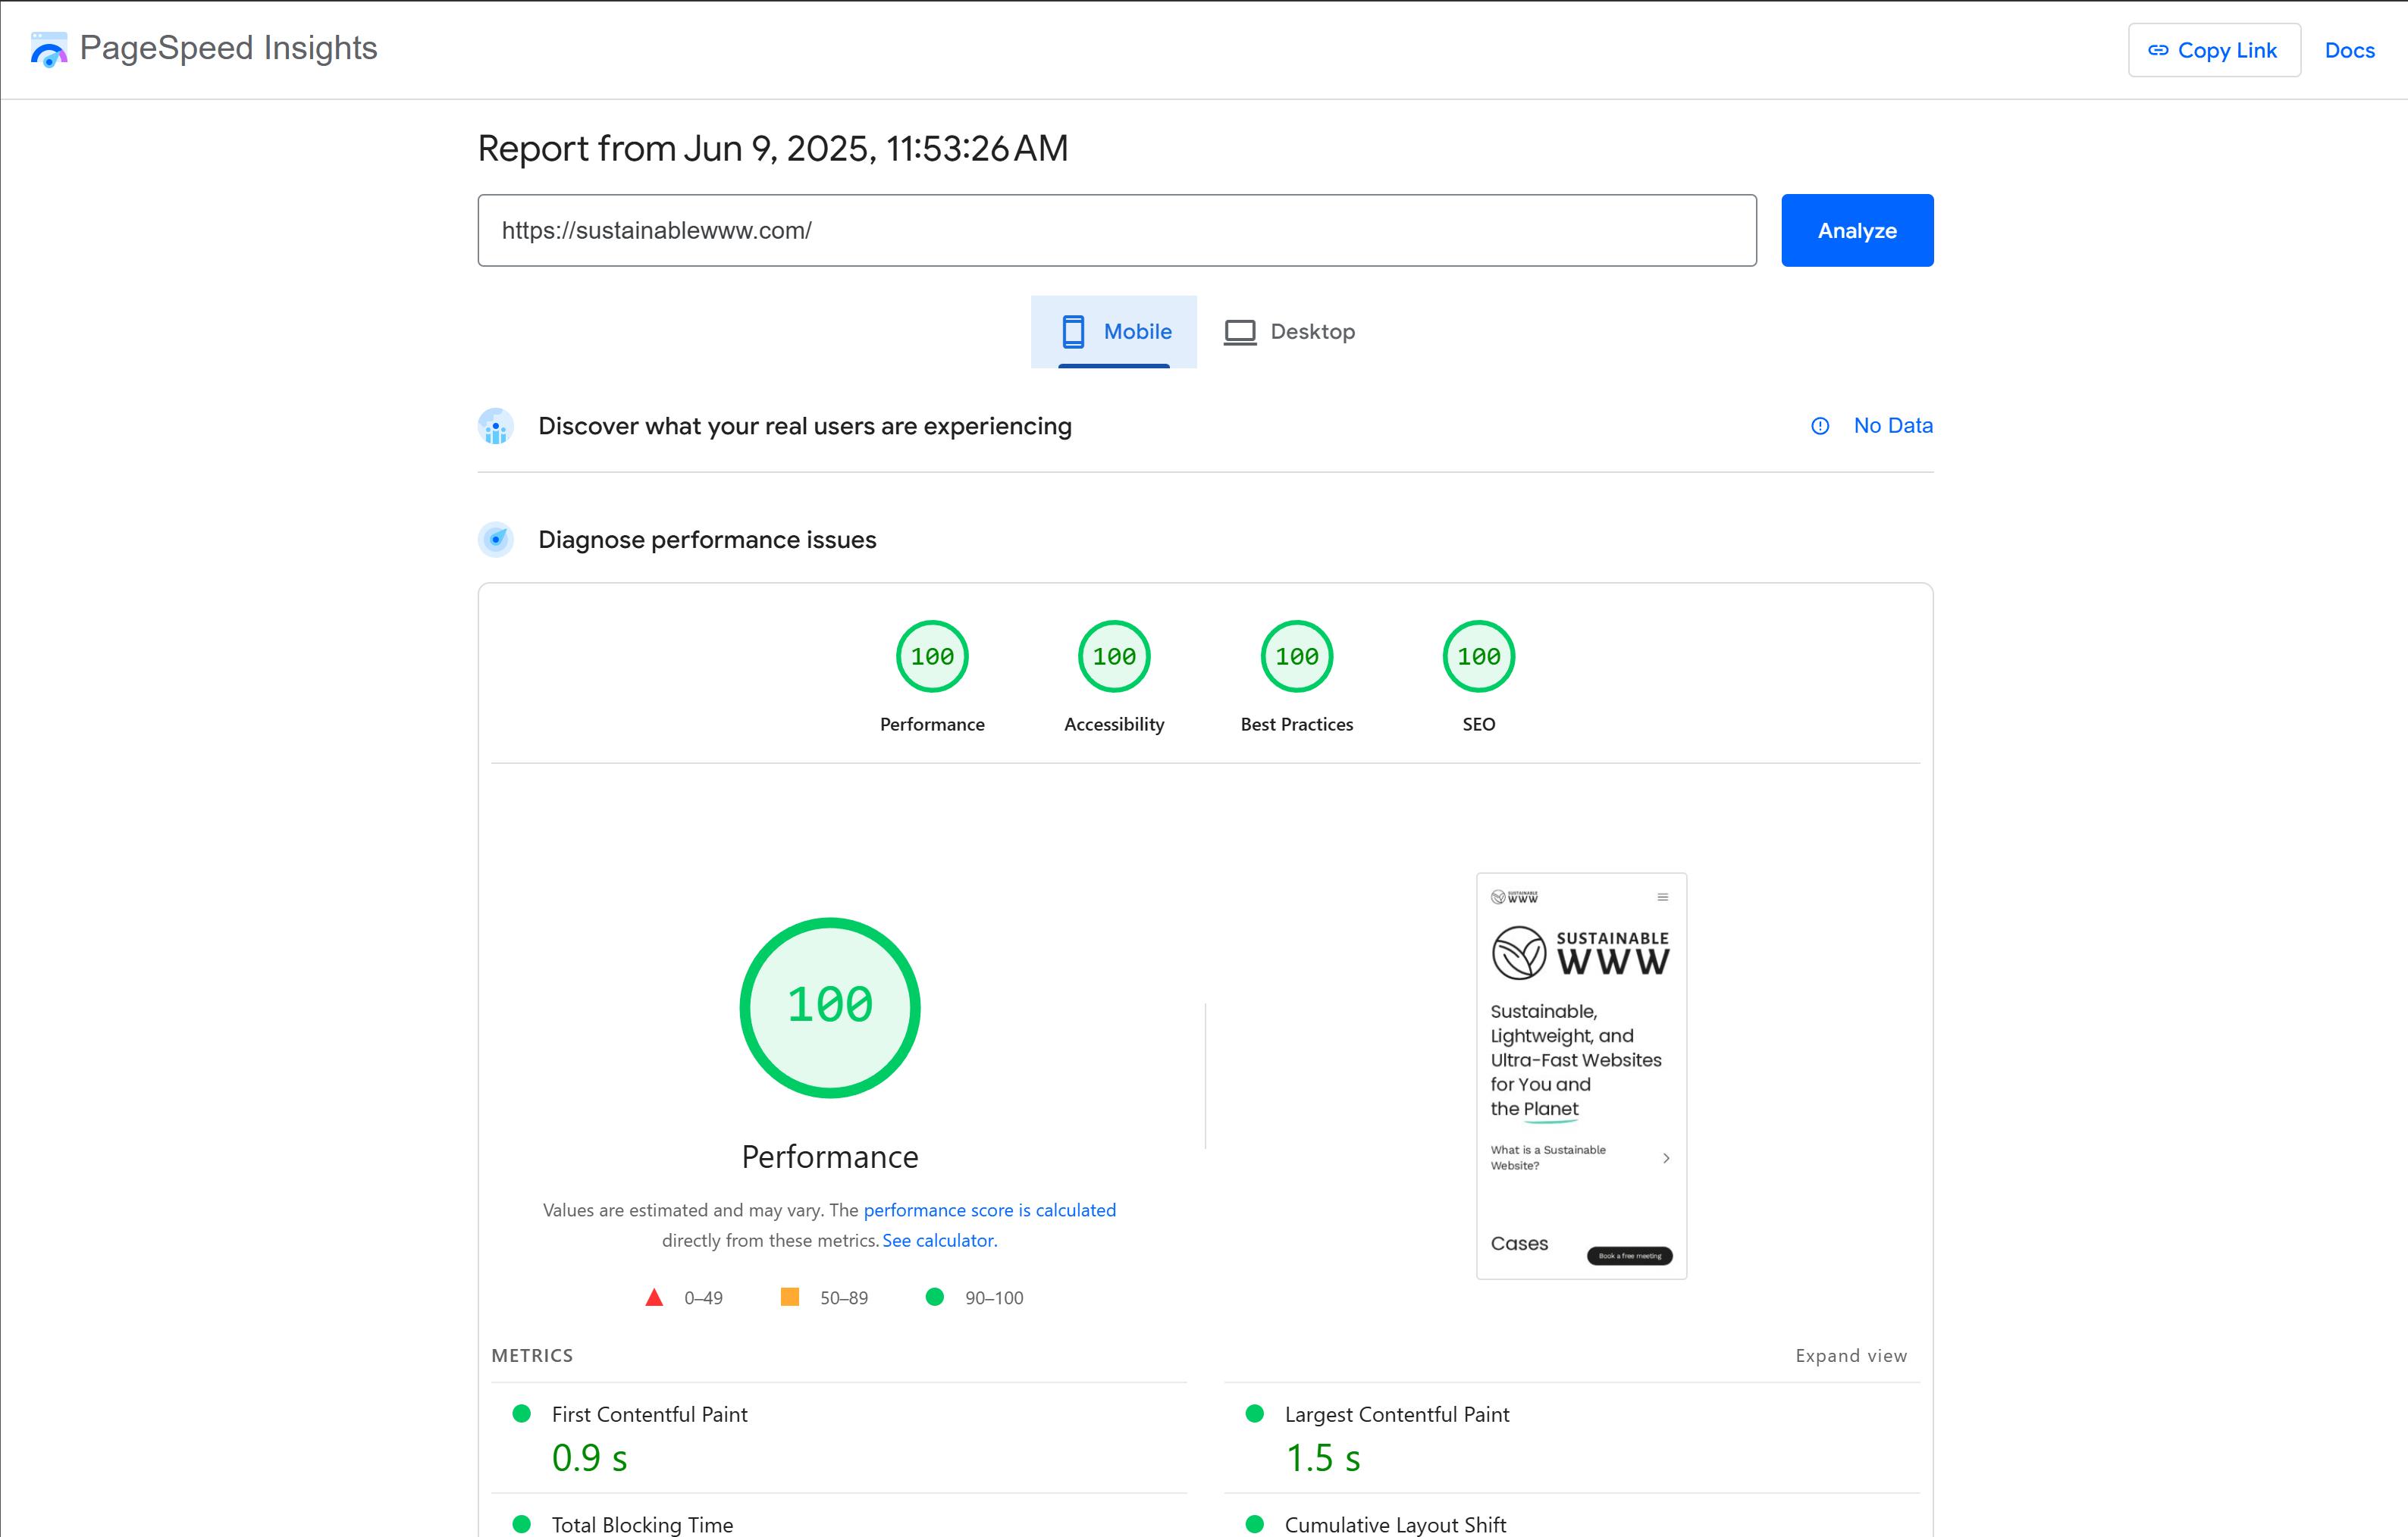The height and width of the screenshot is (1537, 2408).
Task: Jump to the Best Practices score gauge
Action: [x=1297, y=656]
